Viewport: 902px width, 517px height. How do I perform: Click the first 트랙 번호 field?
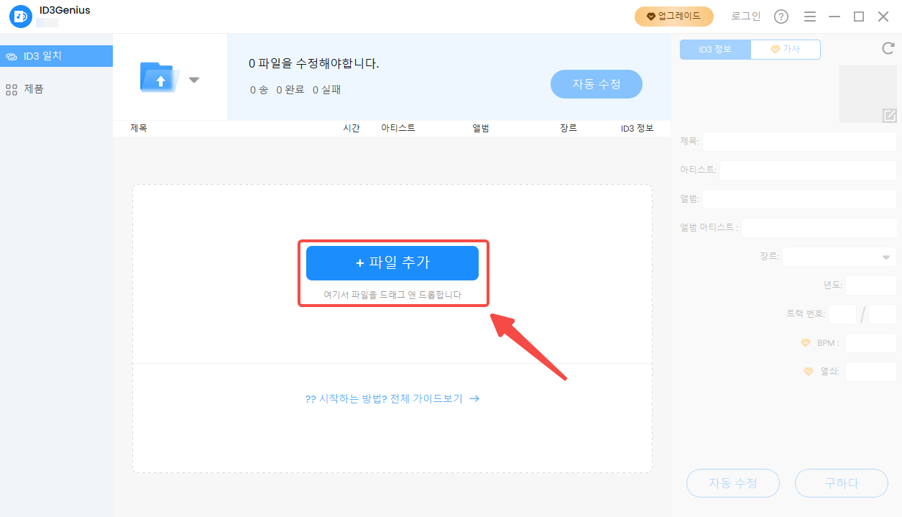(842, 314)
